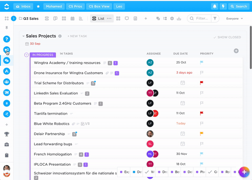
Task: Click the lightning bolt quick action icon
Action: [223, 6]
